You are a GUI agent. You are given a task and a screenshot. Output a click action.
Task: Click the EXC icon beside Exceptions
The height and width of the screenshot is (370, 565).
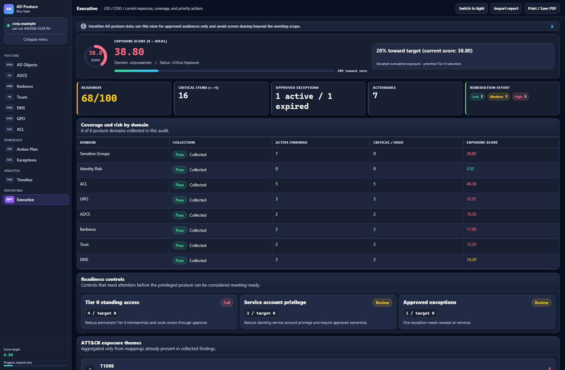click(9, 160)
